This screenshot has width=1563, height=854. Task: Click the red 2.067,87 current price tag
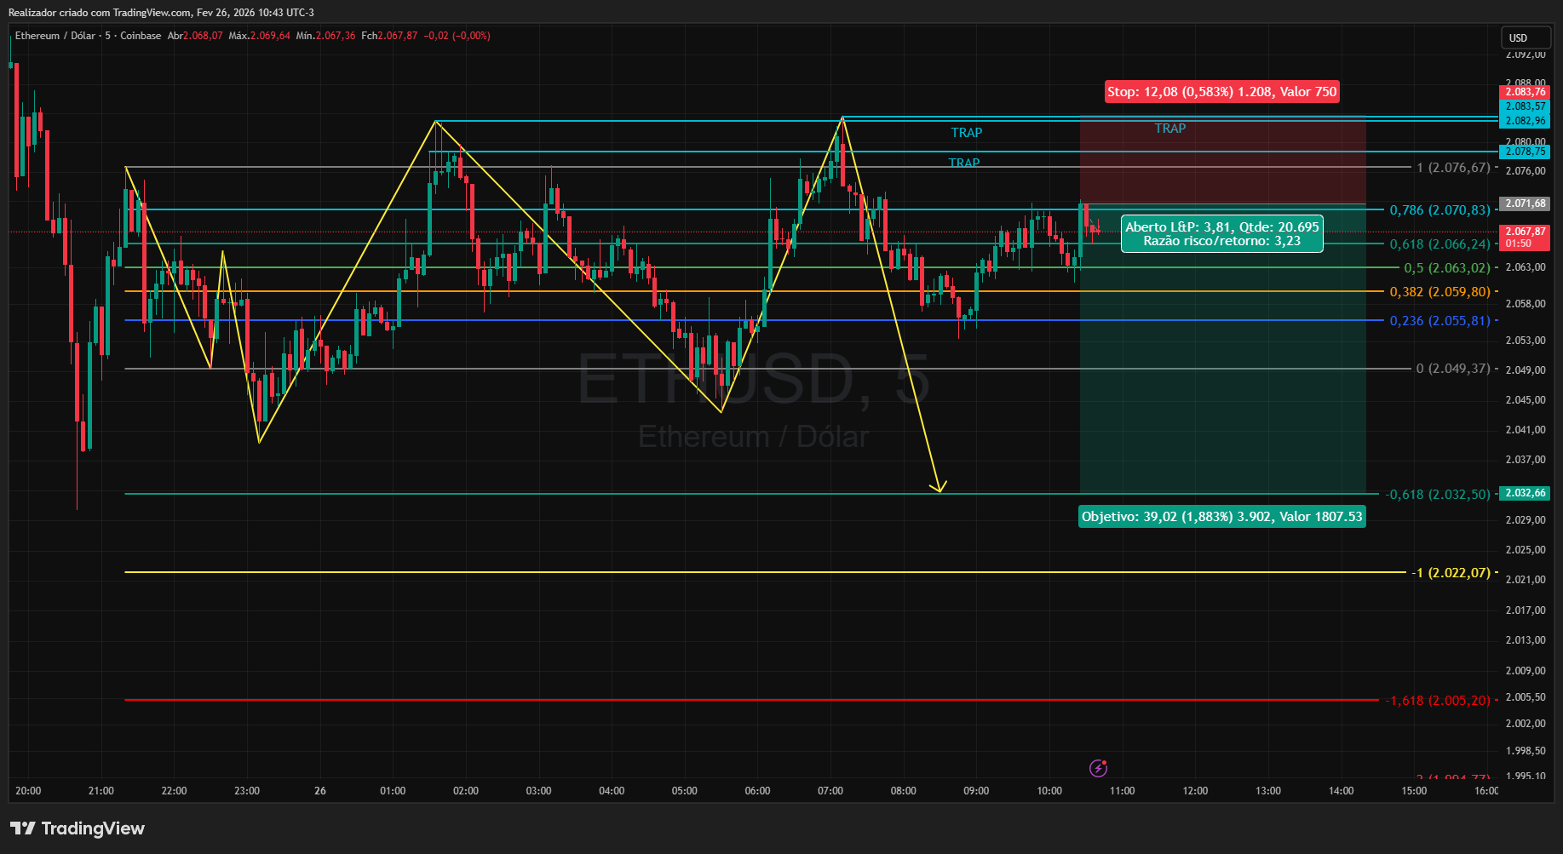pyautogui.click(x=1525, y=237)
